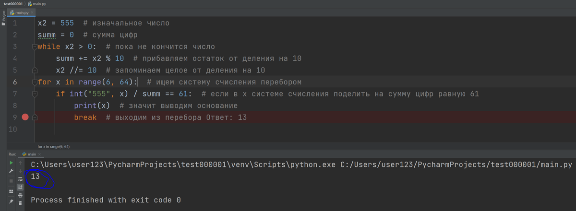The image size is (576, 211).
Task: Toggle Scroll to End console icon
Action: click(20, 188)
